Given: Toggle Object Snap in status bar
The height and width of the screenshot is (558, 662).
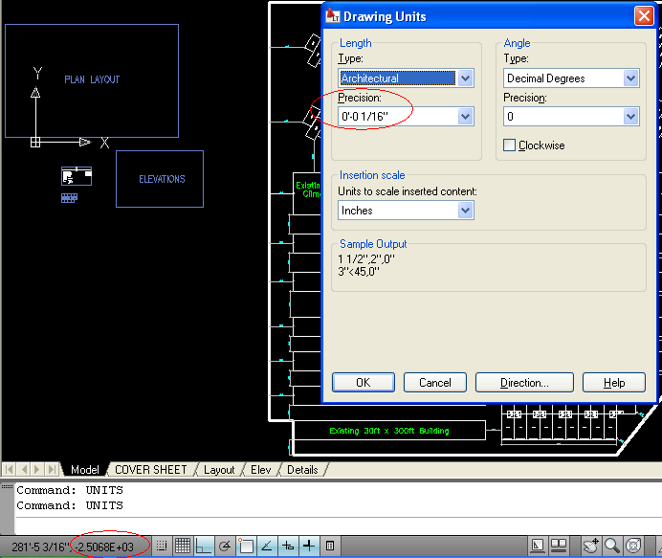Looking at the screenshot, I should [x=246, y=546].
